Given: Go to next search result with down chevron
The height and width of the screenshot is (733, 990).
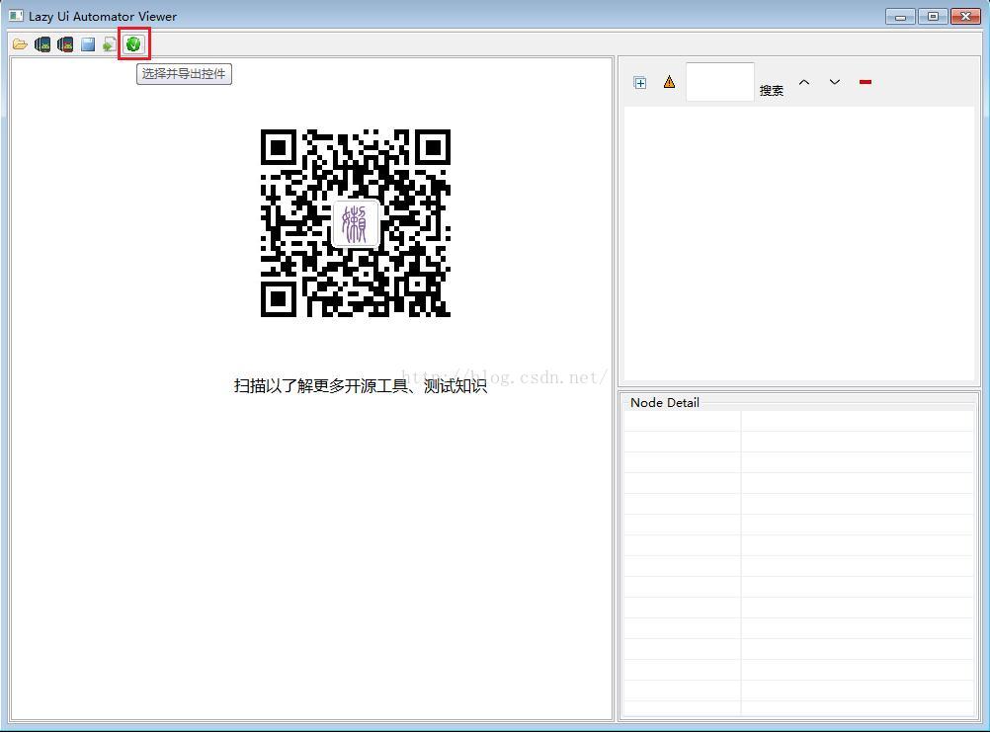Looking at the screenshot, I should (835, 82).
